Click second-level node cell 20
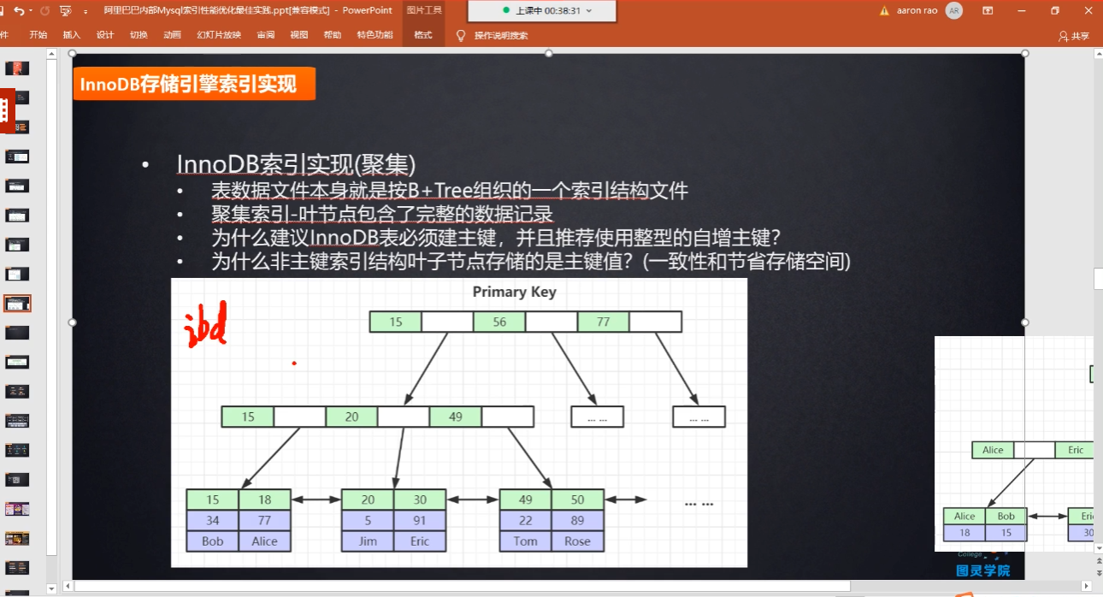 [351, 417]
